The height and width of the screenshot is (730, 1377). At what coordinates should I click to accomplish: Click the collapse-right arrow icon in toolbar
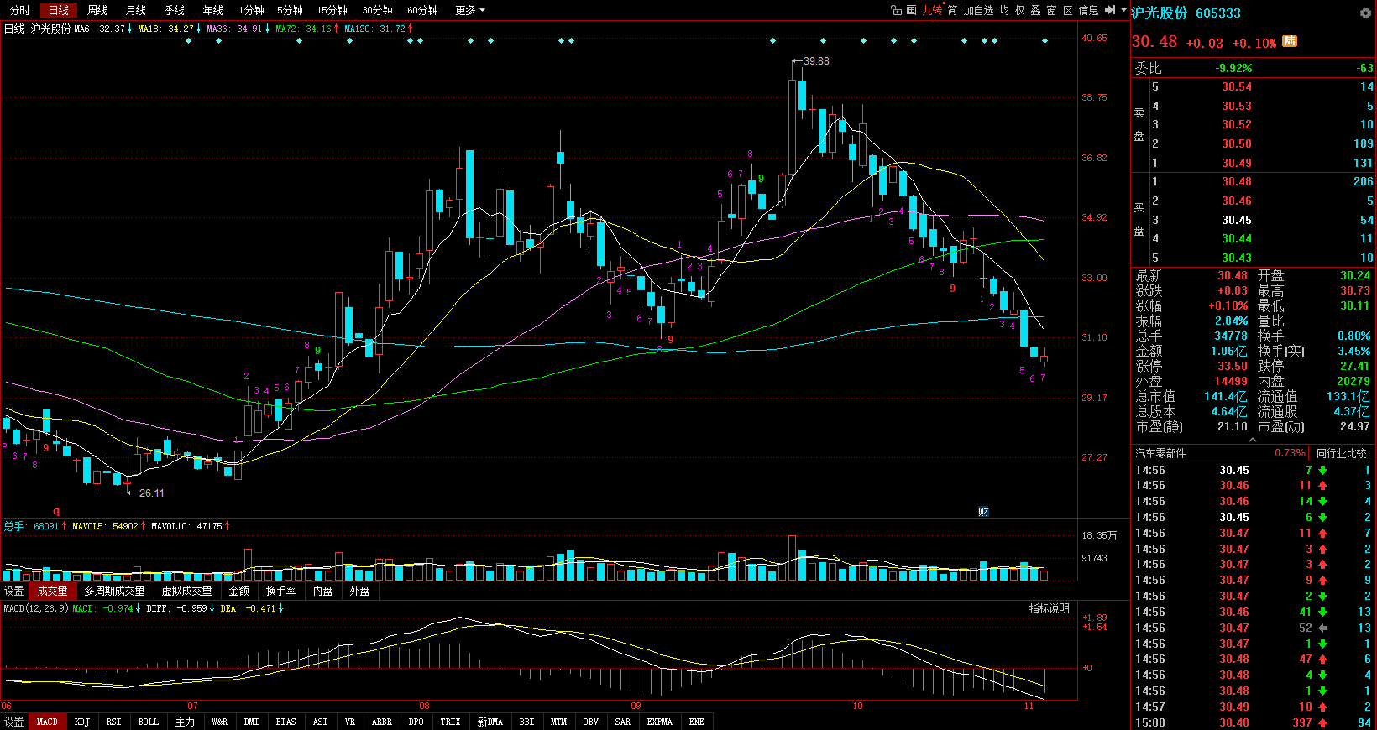coord(1110,10)
